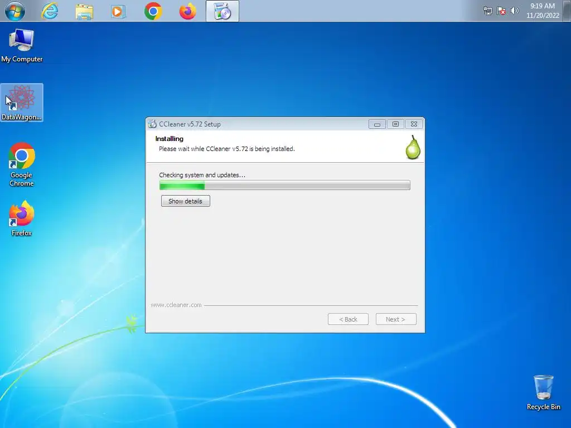Open the Windows Start orb
The image size is (571, 428).
coord(14,11)
